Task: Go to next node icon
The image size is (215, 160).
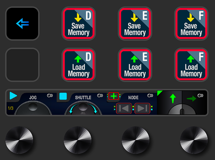Action: (x=142, y=108)
